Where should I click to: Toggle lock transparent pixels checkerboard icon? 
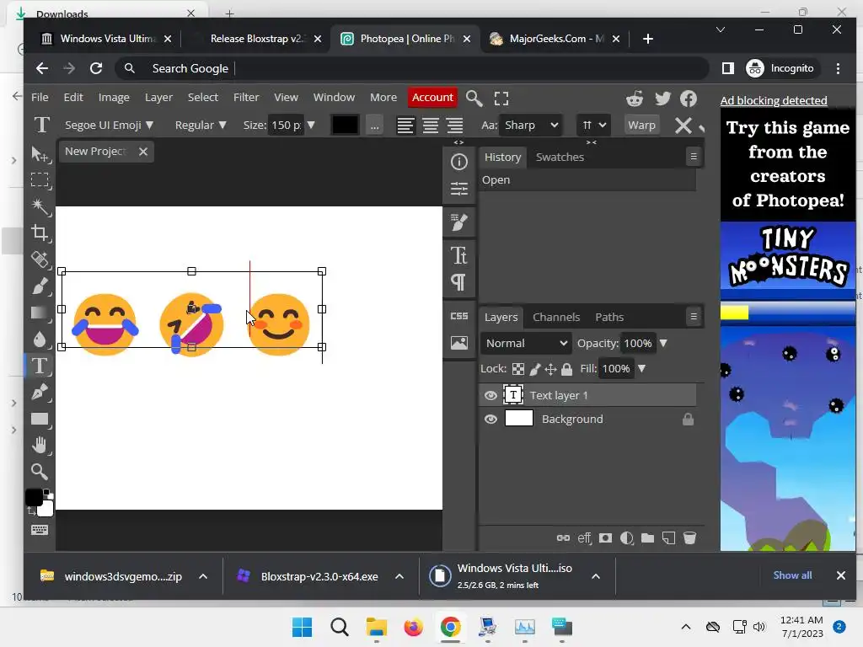[518, 369]
